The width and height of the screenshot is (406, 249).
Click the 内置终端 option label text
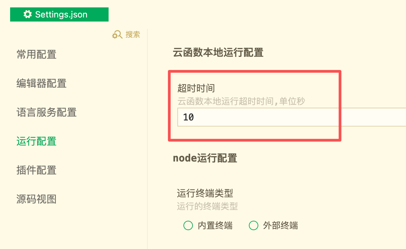(x=215, y=225)
